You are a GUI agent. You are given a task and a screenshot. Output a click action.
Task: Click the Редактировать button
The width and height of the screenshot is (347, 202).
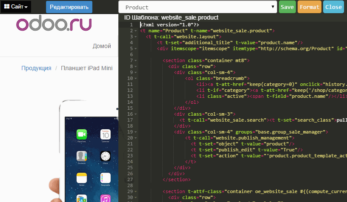point(69,7)
